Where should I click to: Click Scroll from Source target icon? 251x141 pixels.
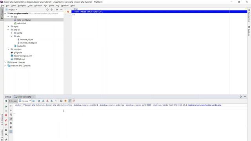point(47,9)
